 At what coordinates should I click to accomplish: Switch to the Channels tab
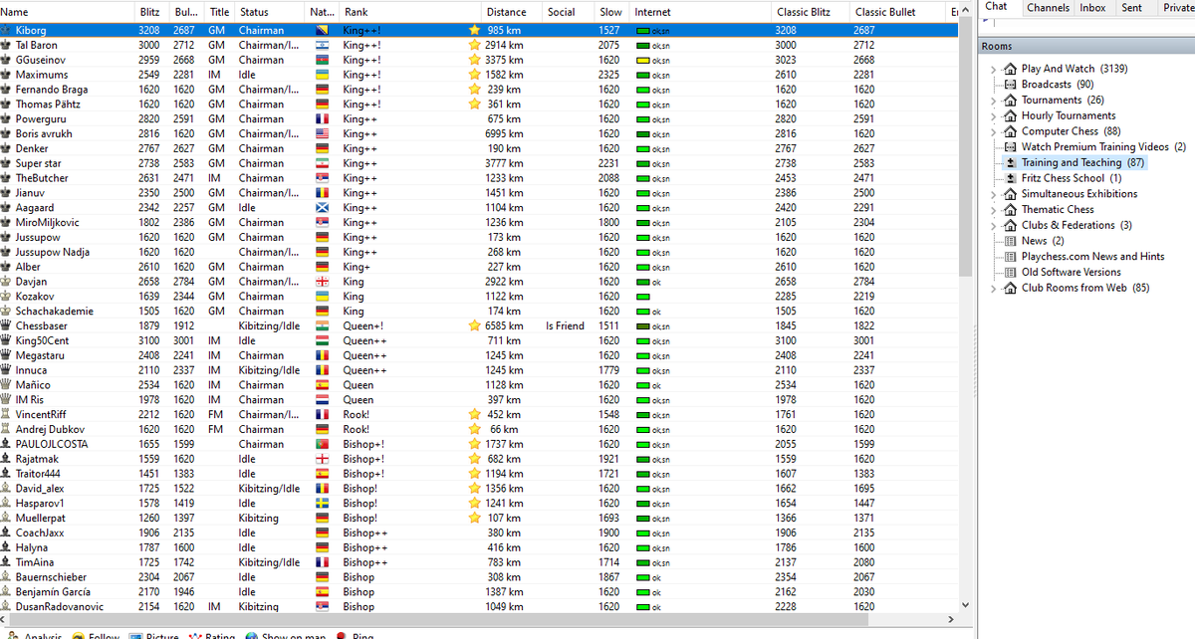pyautogui.click(x=1048, y=7)
